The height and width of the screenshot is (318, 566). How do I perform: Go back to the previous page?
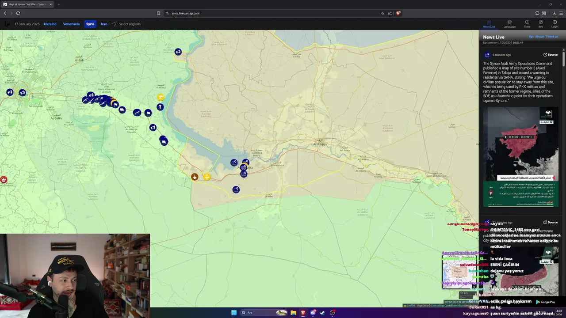tap(5, 13)
